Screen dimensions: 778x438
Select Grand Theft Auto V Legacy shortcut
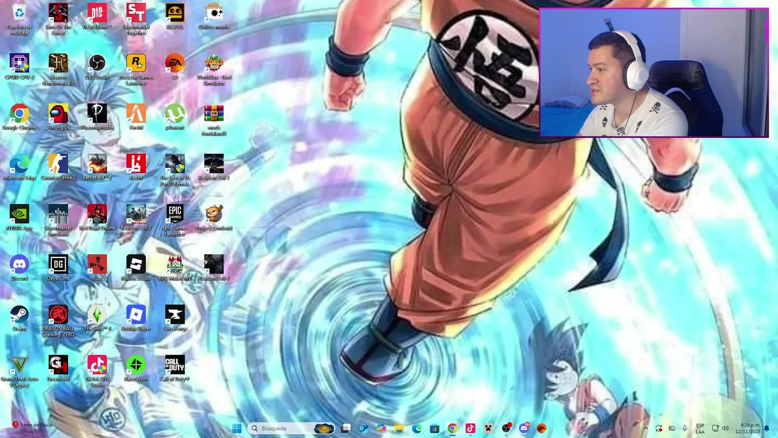point(19,372)
